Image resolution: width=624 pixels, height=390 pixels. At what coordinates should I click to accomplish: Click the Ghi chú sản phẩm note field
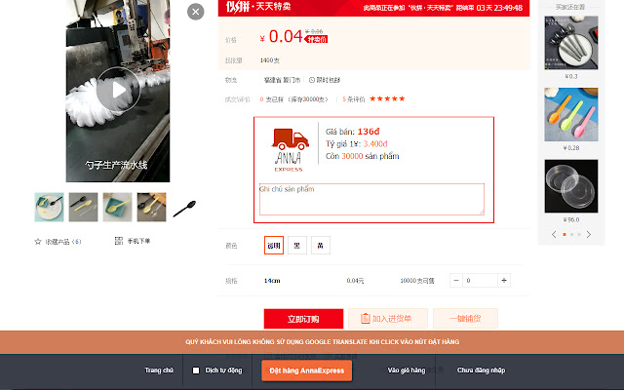(371, 199)
